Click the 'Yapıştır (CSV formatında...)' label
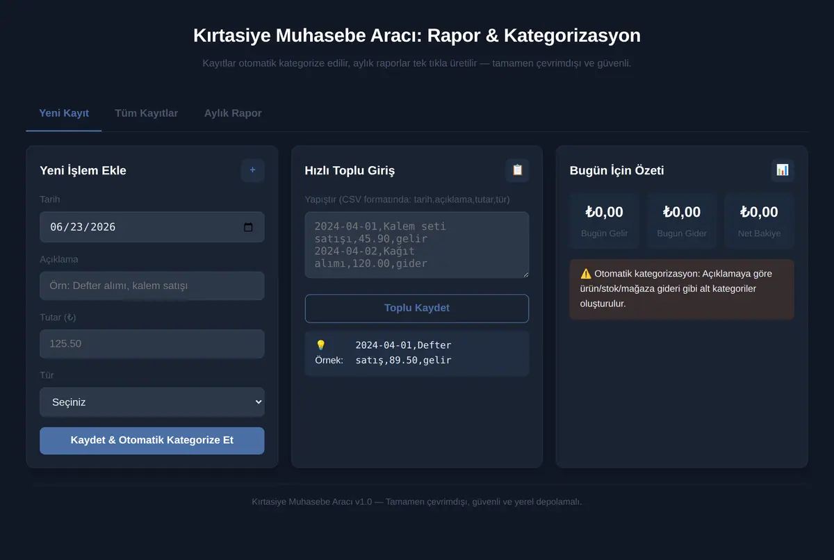Viewport: 834px width, 560px height. [407, 199]
